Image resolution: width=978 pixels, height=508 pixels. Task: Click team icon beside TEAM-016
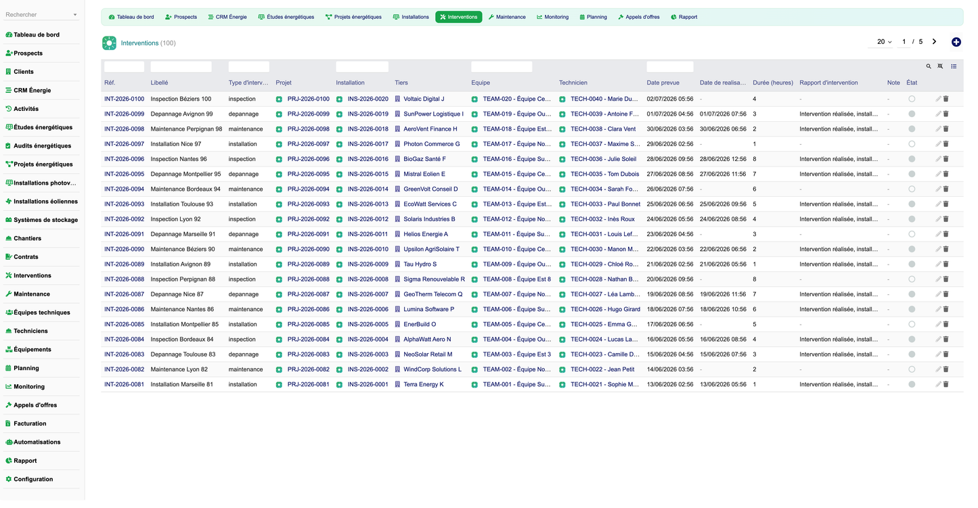[474, 159]
